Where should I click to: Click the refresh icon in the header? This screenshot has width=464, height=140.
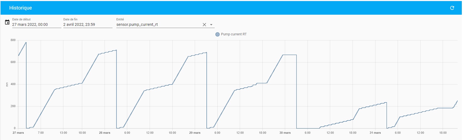(x=452, y=8)
